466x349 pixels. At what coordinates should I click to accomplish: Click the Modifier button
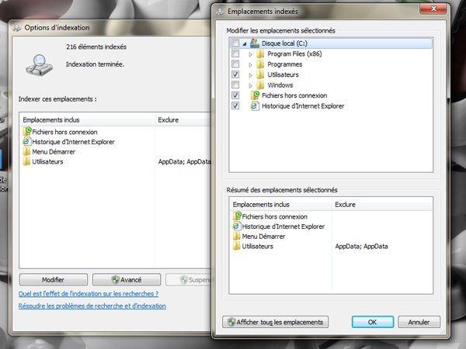point(54,279)
